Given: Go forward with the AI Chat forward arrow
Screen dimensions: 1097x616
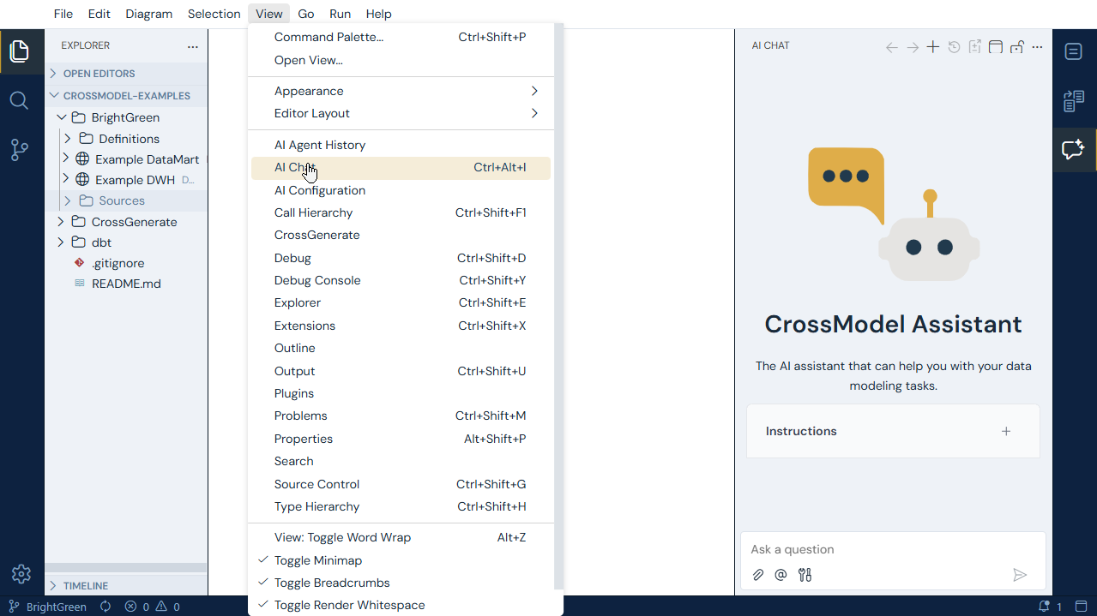Looking at the screenshot, I should coord(913,47).
